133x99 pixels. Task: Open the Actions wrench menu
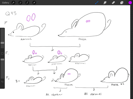point(13,3)
